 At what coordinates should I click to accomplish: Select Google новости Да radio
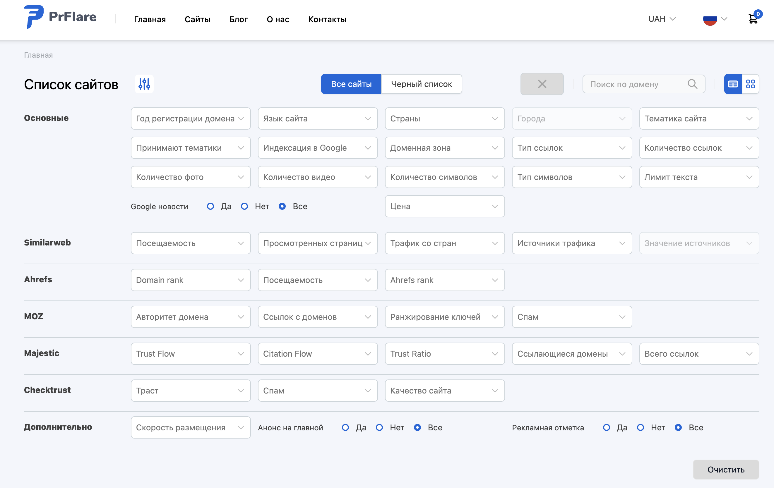tap(210, 206)
